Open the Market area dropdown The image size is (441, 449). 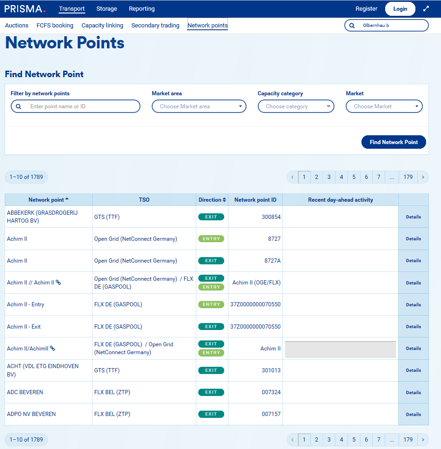(x=199, y=106)
